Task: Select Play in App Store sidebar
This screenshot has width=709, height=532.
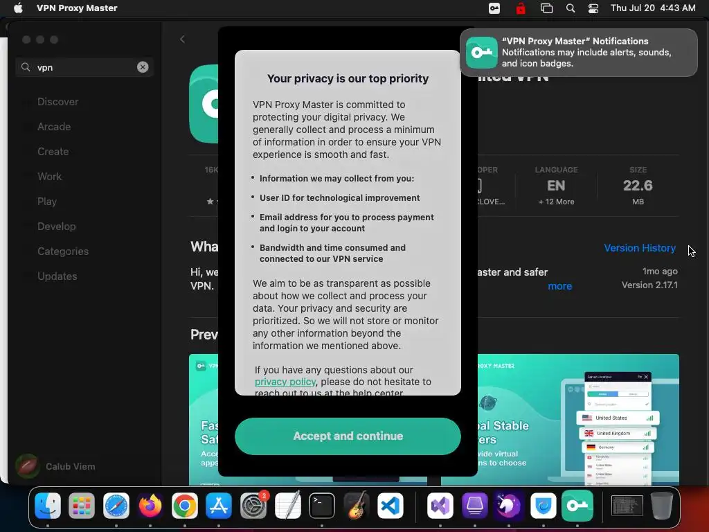Action: coord(47,202)
